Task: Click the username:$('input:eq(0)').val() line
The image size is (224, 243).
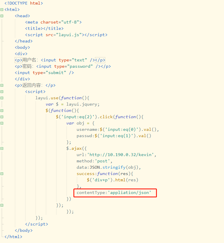Action: click(118, 130)
